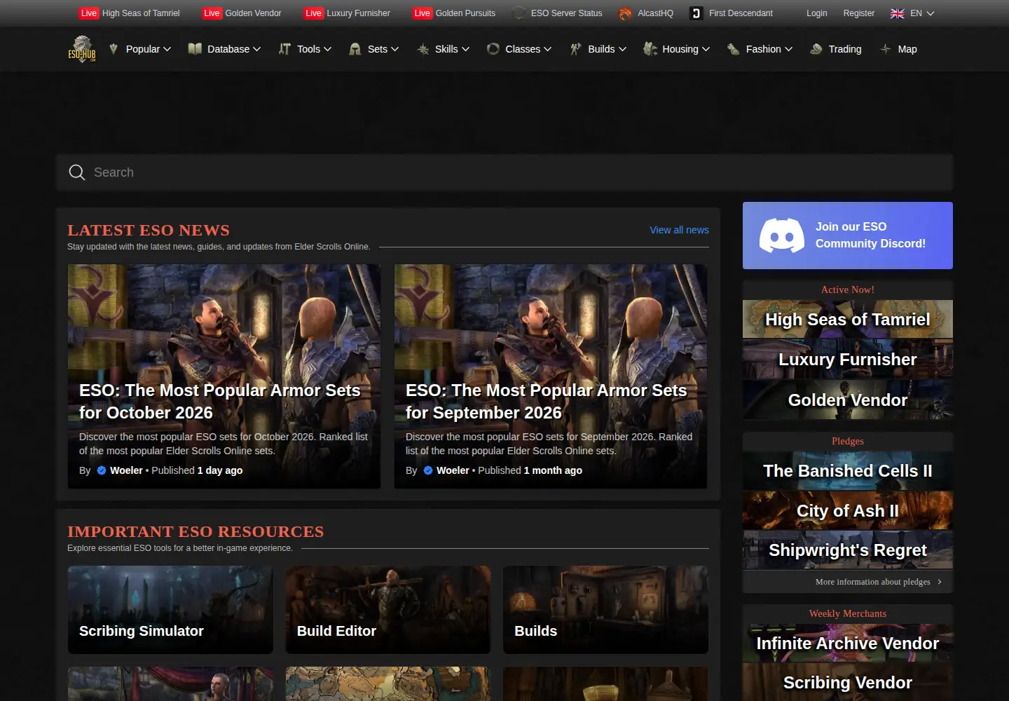Expand the Skills dropdown chevron

(465, 49)
